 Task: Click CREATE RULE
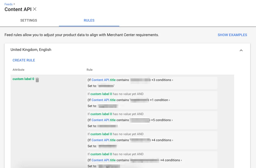(24, 60)
